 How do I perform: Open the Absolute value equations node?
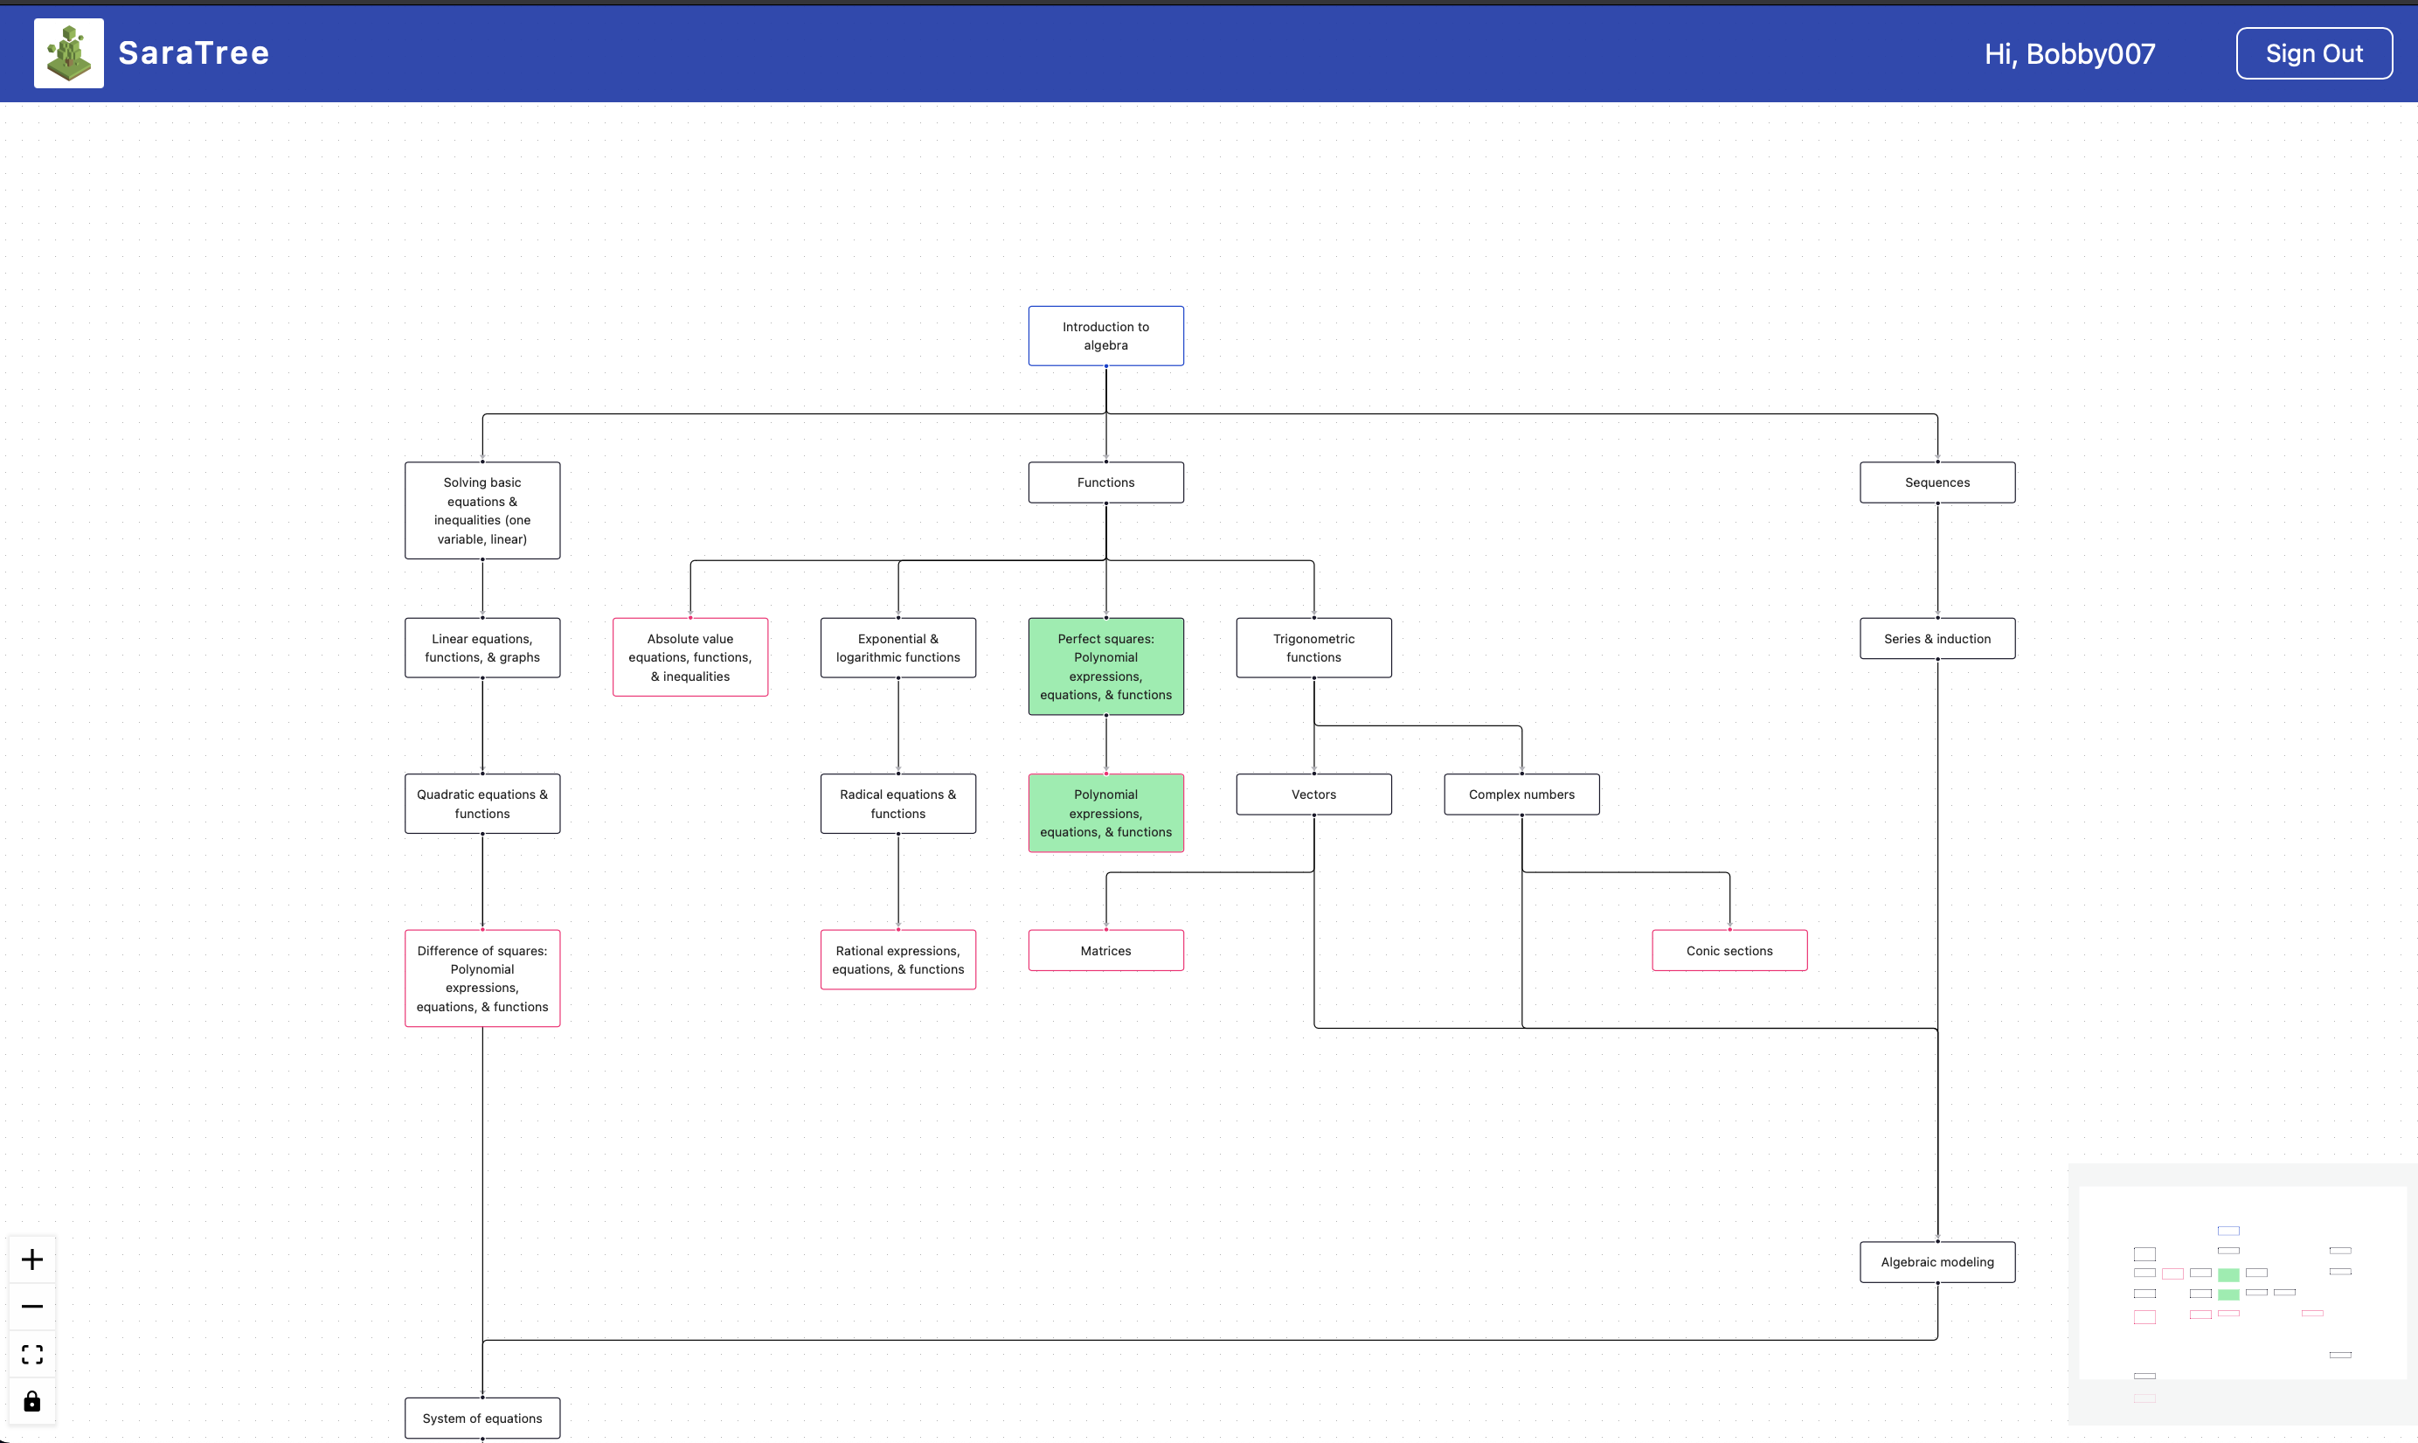pyautogui.click(x=689, y=657)
